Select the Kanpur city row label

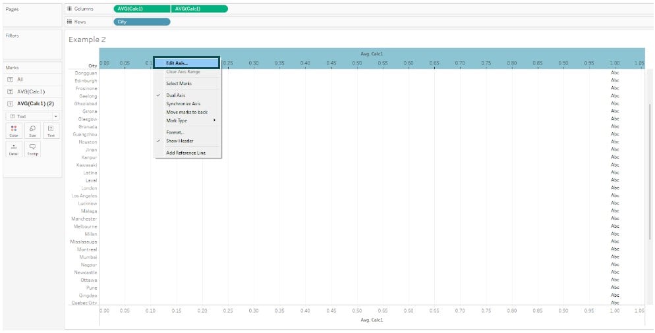90,157
